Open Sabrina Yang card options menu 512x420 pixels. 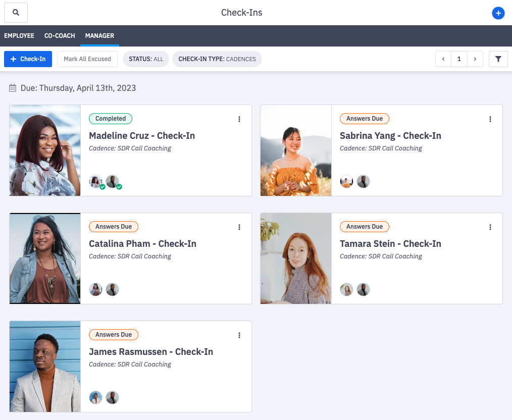[490, 119]
